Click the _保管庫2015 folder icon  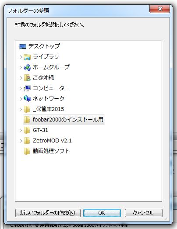pos(27,109)
